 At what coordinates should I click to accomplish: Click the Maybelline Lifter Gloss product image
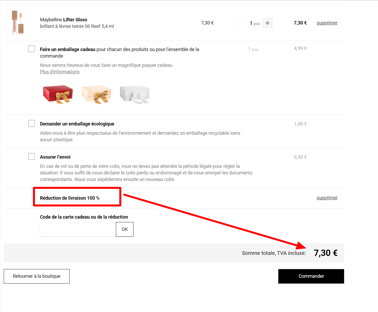[x=18, y=23]
